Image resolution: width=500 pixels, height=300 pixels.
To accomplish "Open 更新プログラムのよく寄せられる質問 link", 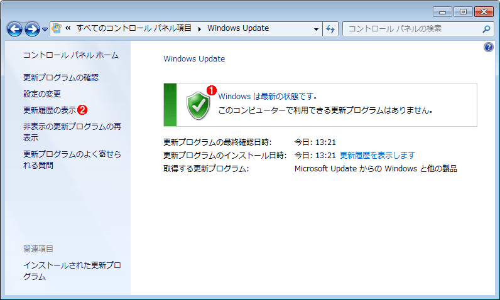I will tap(72, 159).
